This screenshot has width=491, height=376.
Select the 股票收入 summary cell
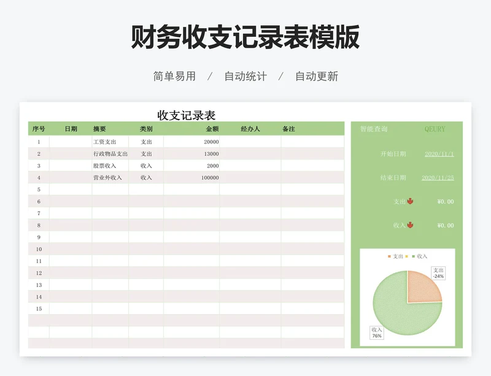point(110,166)
